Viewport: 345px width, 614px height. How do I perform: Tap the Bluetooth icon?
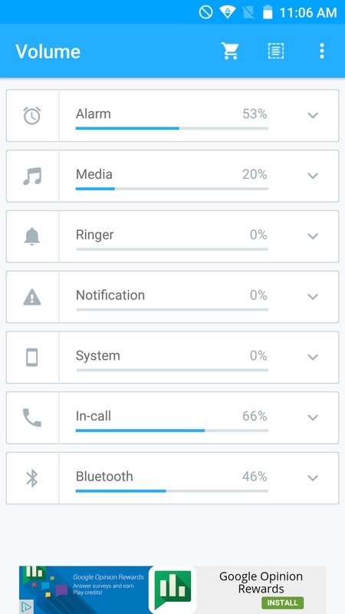pyautogui.click(x=32, y=478)
